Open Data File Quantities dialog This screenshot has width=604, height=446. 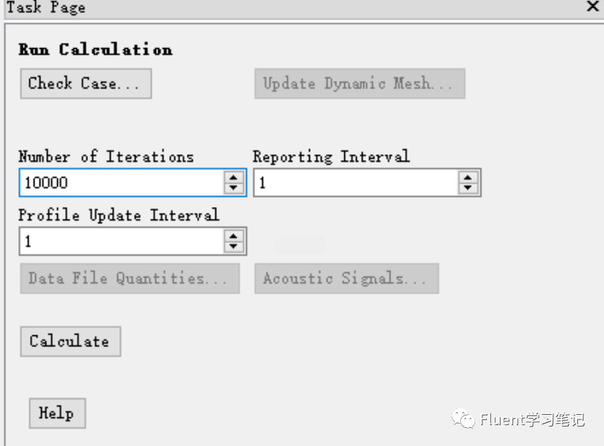130,279
